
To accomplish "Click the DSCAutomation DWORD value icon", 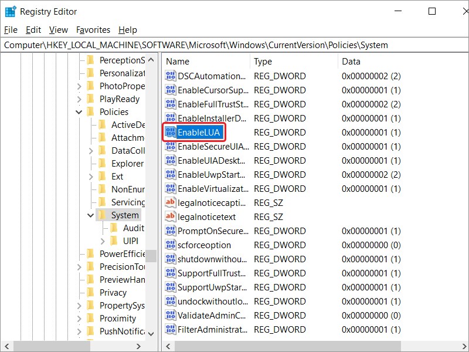I will tap(171, 76).
